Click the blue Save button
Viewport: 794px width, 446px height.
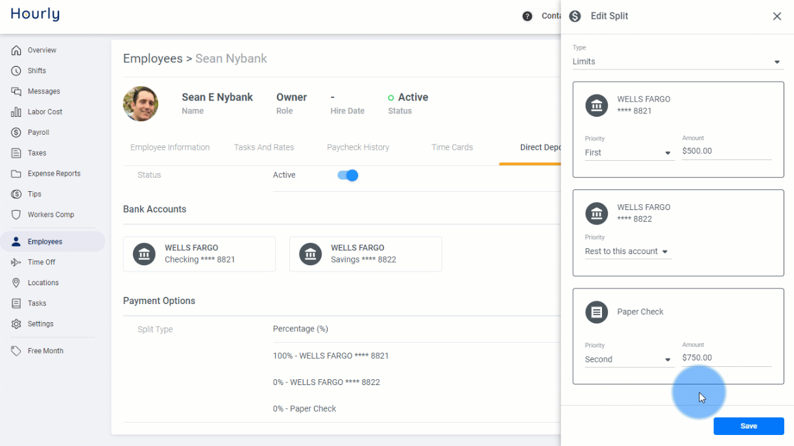pyautogui.click(x=749, y=426)
